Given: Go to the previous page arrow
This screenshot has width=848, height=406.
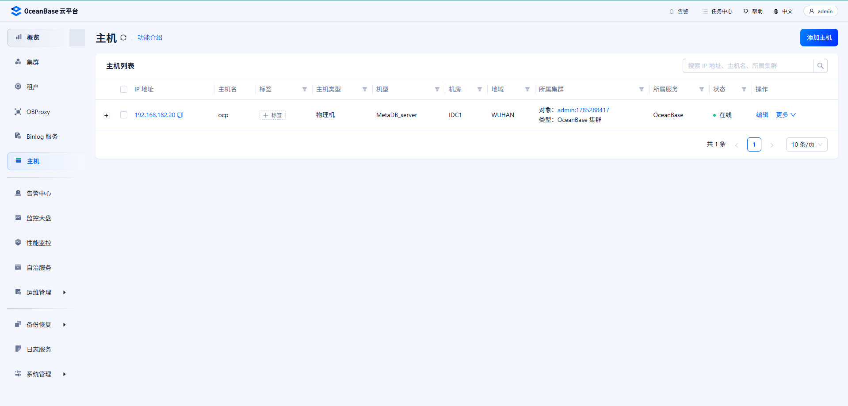Looking at the screenshot, I should (x=737, y=145).
